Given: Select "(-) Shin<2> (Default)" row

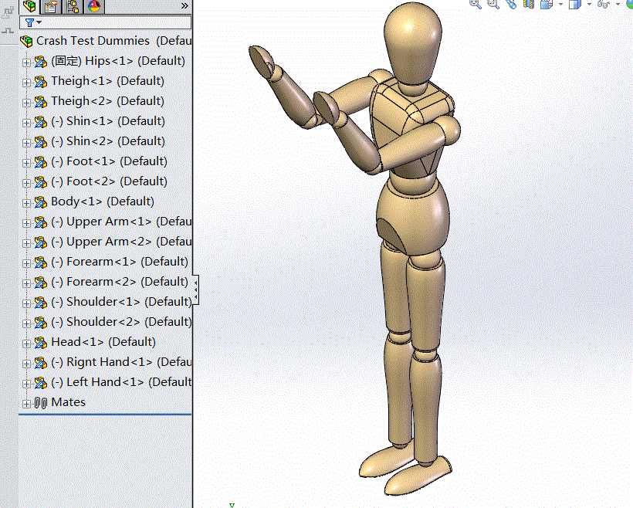Looking at the screenshot, I should point(108,141).
